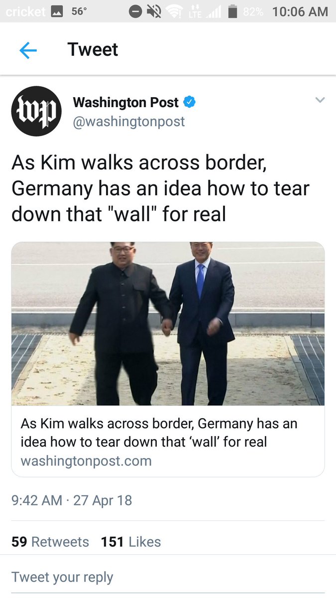This screenshot has width=336, height=598.
Task: View the 151 Likes list
Action: (131, 542)
